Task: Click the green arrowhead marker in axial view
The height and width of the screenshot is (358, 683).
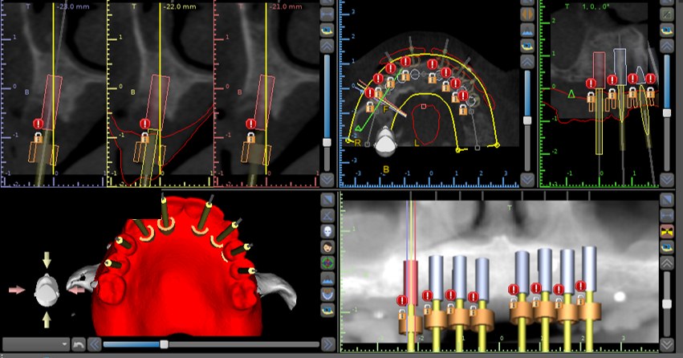Action: 359,128
